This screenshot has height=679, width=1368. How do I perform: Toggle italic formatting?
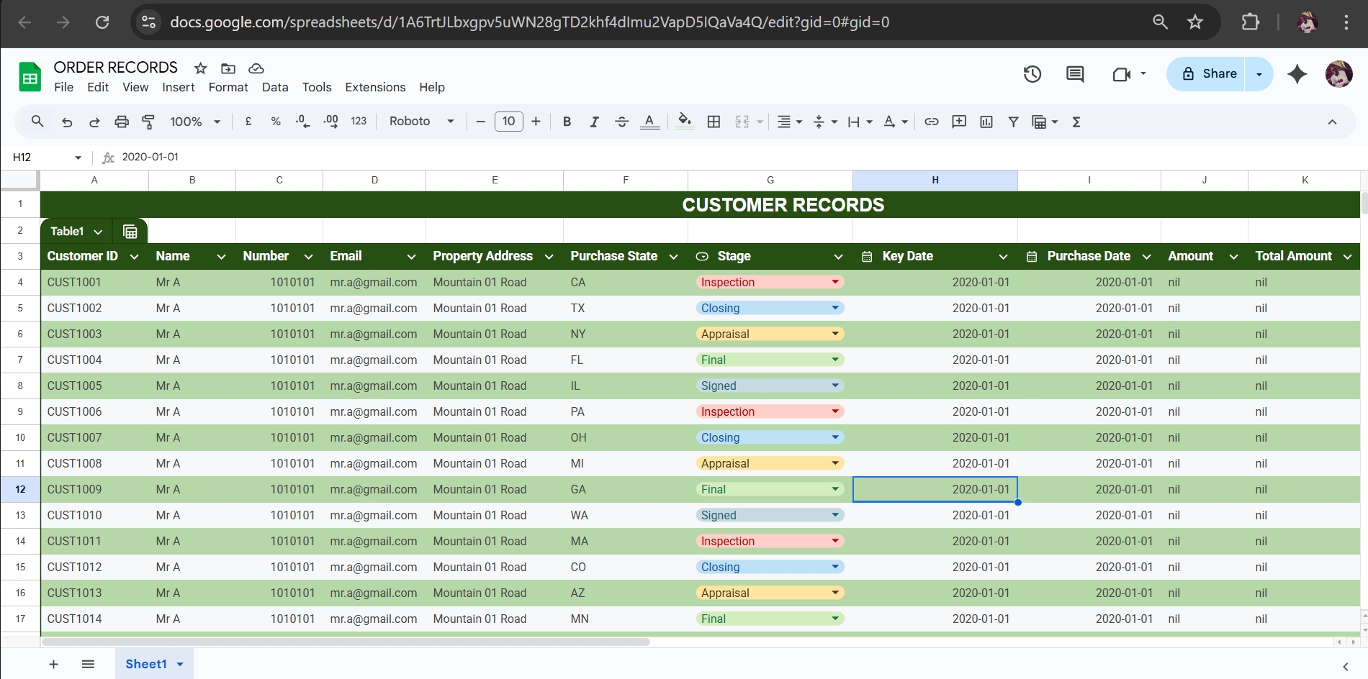[x=594, y=122]
